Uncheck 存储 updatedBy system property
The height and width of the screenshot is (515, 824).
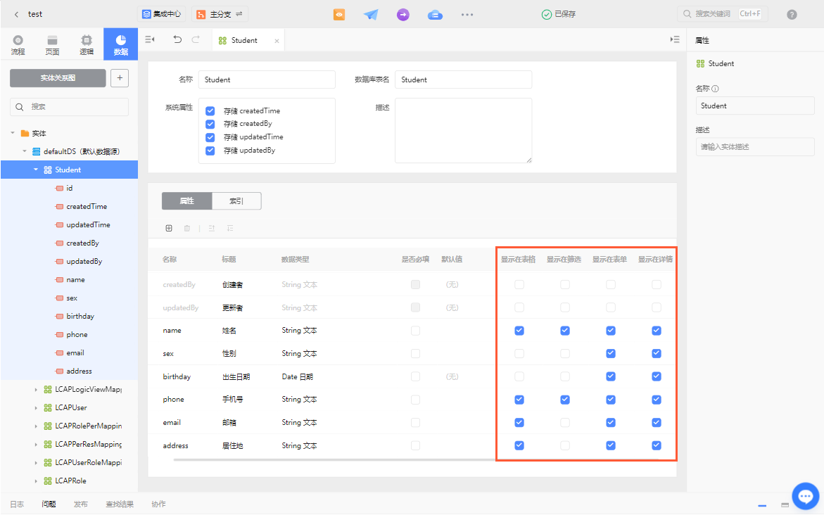tap(210, 151)
